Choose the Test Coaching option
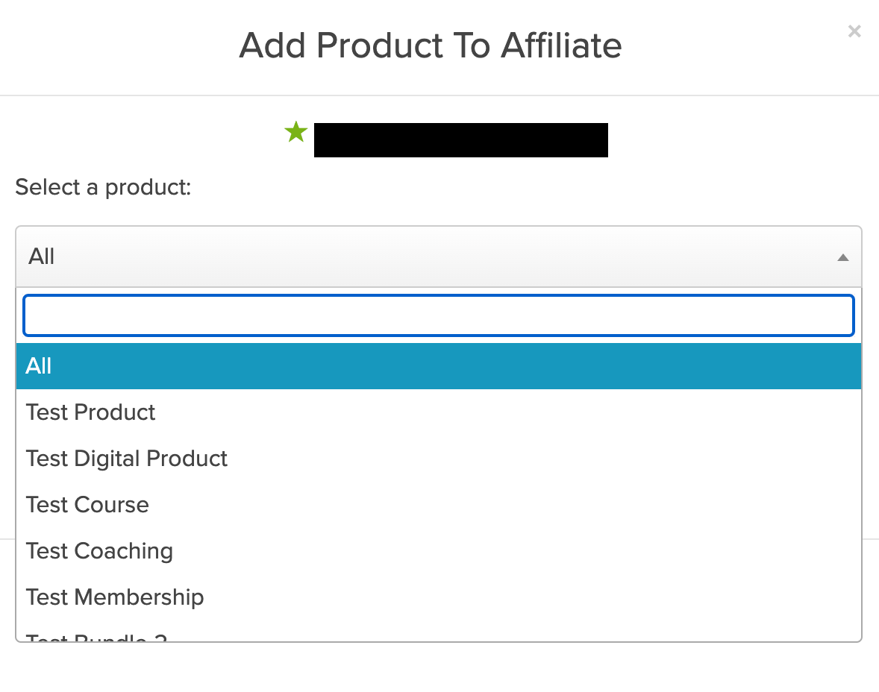The width and height of the screenshot is (879, 692). coord(99,551)
